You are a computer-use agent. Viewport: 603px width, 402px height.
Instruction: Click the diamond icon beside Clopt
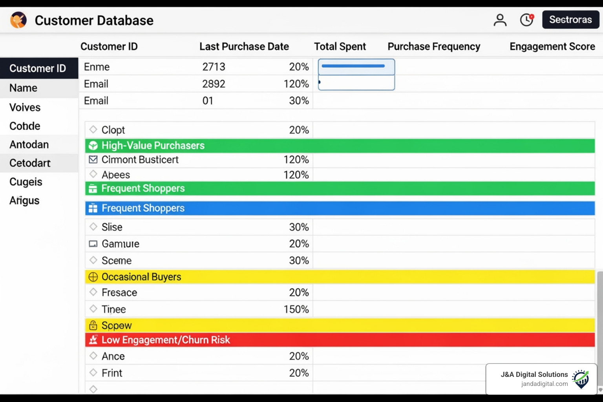pyautogui.click(x=93, y=129)
